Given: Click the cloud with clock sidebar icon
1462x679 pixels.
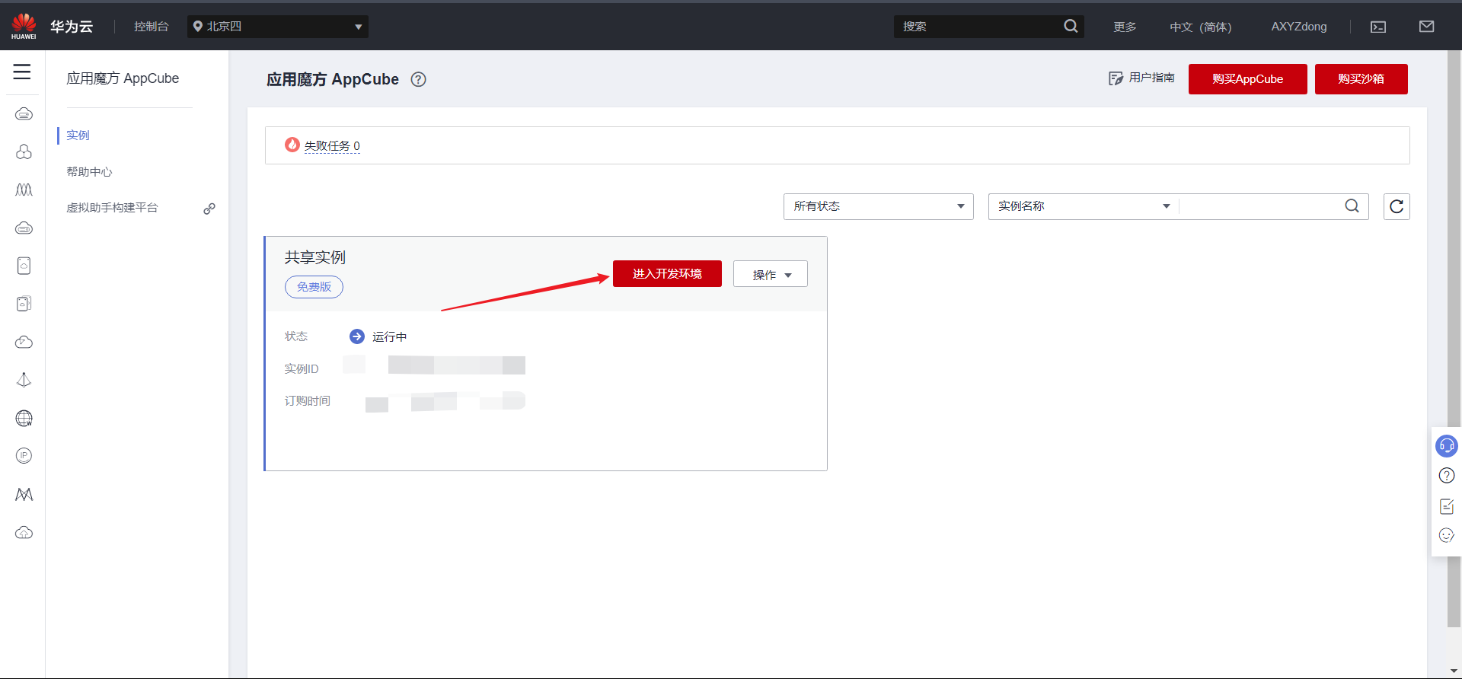Looking at the screenshot, I should point(24,342).
